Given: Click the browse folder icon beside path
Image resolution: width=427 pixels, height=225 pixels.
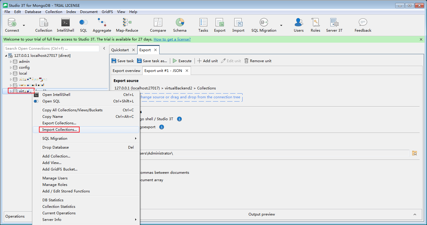Looking at the screenshot, I should [415, 153].
